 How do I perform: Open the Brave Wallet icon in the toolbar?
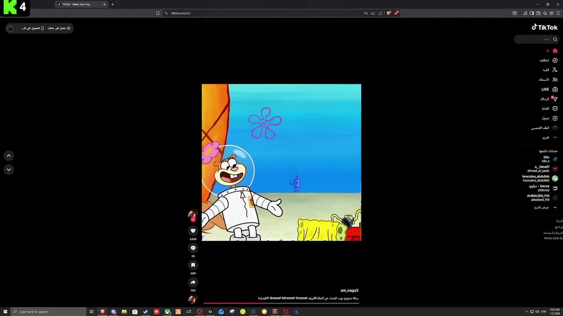coord(538,13)
